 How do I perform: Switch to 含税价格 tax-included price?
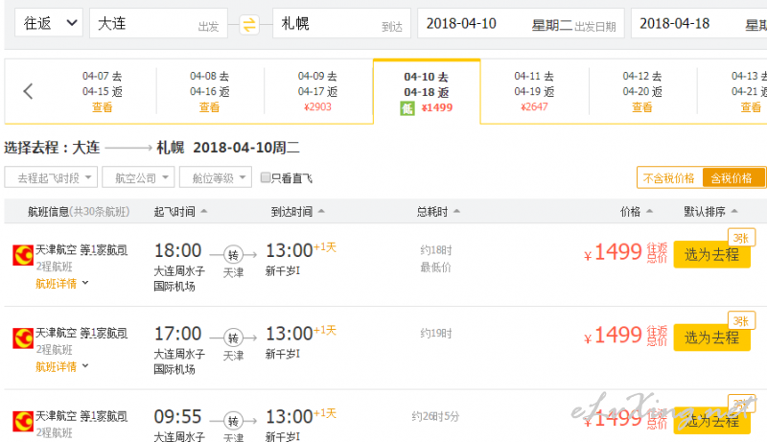tap(732, 178)
